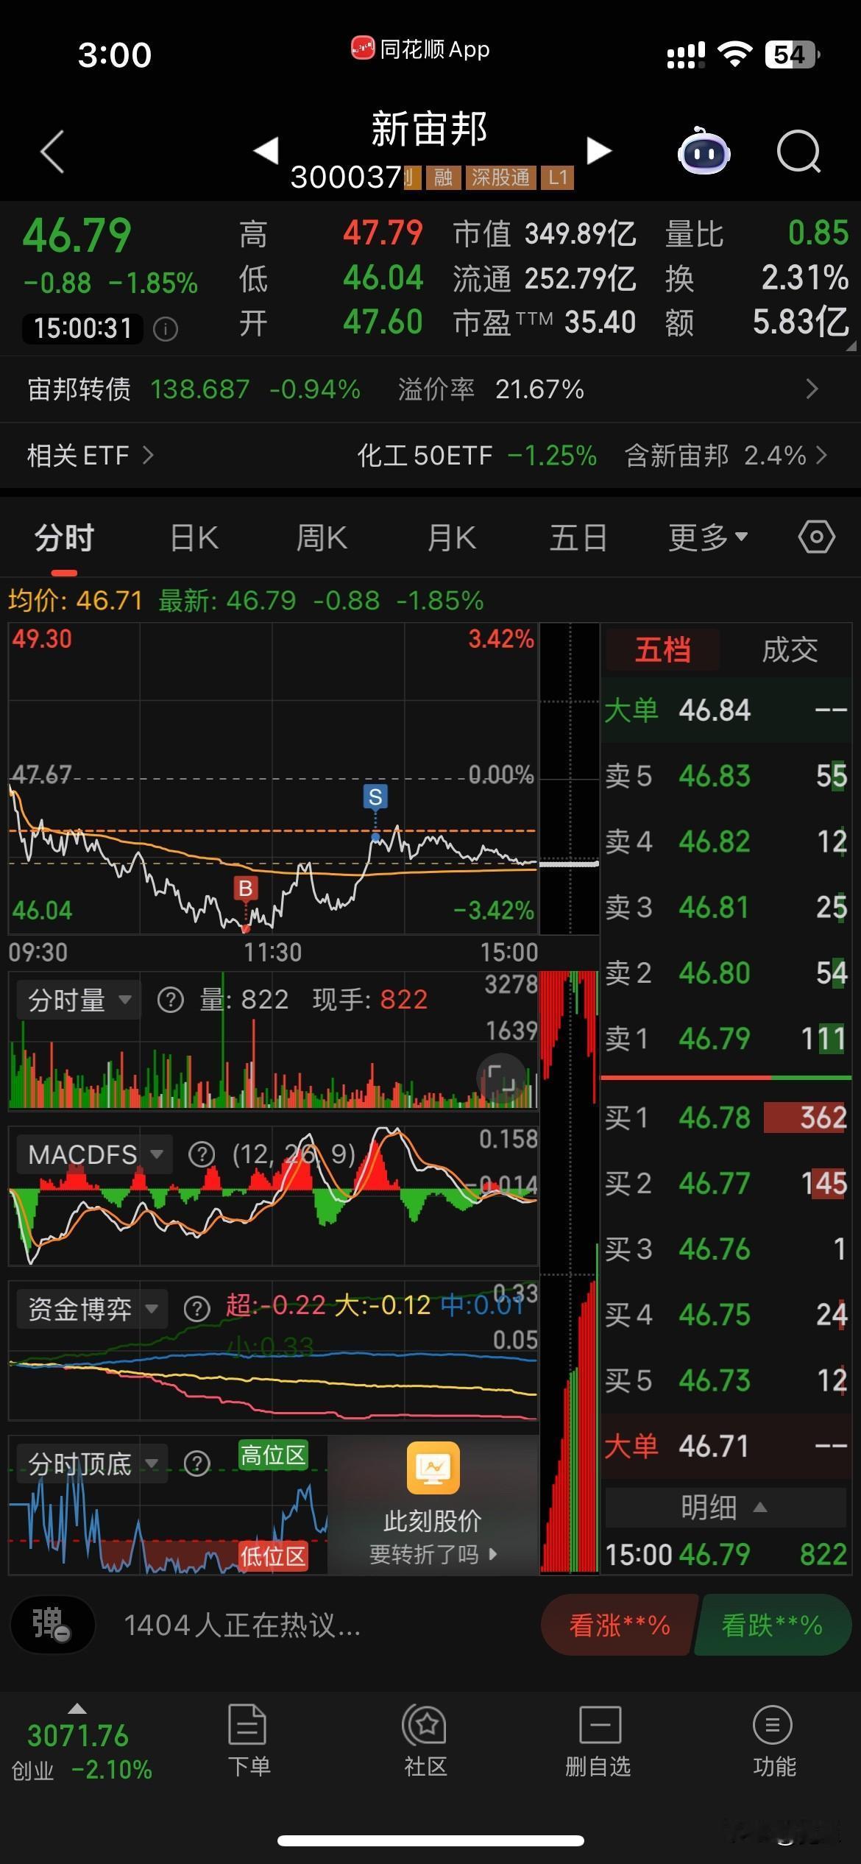861x1864 pixels.
Task: Switch to the 日K tab
Action: pyautogui.click(x=194, y=538)
